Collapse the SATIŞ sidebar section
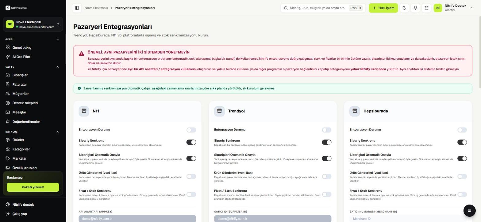This screenshot has width=481, height=222. [x=57, y=67]
